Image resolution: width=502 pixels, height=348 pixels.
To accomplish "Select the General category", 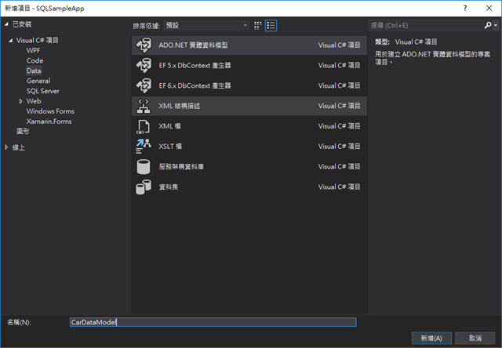I will coord(38,81).
